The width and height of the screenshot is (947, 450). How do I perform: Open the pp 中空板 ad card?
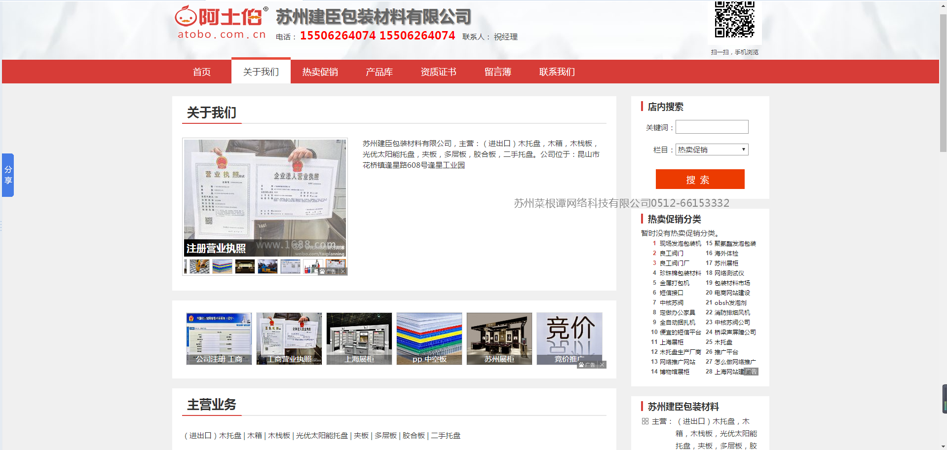(429, 338)
